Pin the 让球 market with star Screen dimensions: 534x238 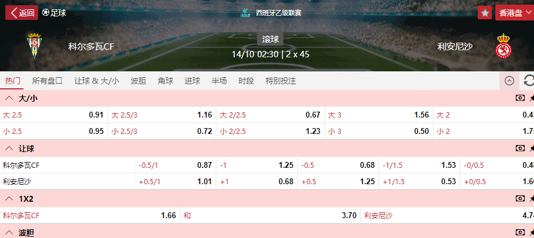pyautogui.click(x=532, y=149)
